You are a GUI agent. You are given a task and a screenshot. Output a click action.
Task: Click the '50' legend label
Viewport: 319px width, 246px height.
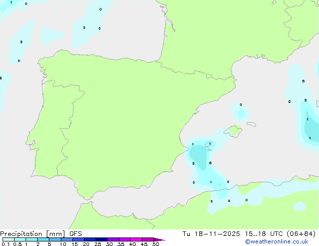[155, 244]
